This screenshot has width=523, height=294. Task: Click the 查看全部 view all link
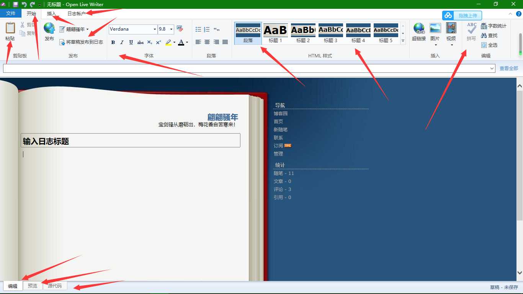(x=509, y=68)
